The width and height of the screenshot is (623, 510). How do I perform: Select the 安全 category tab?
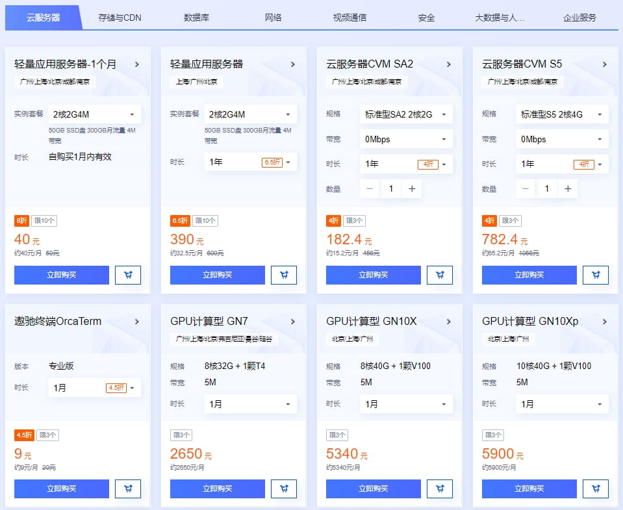[x=426, y=18]
